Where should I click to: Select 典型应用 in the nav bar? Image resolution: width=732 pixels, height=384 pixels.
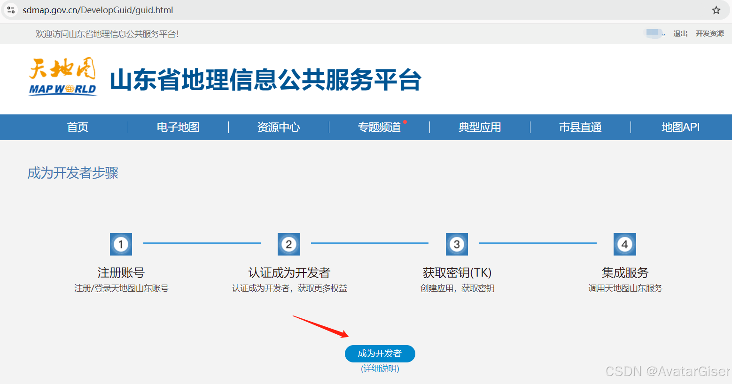(480, 127)
